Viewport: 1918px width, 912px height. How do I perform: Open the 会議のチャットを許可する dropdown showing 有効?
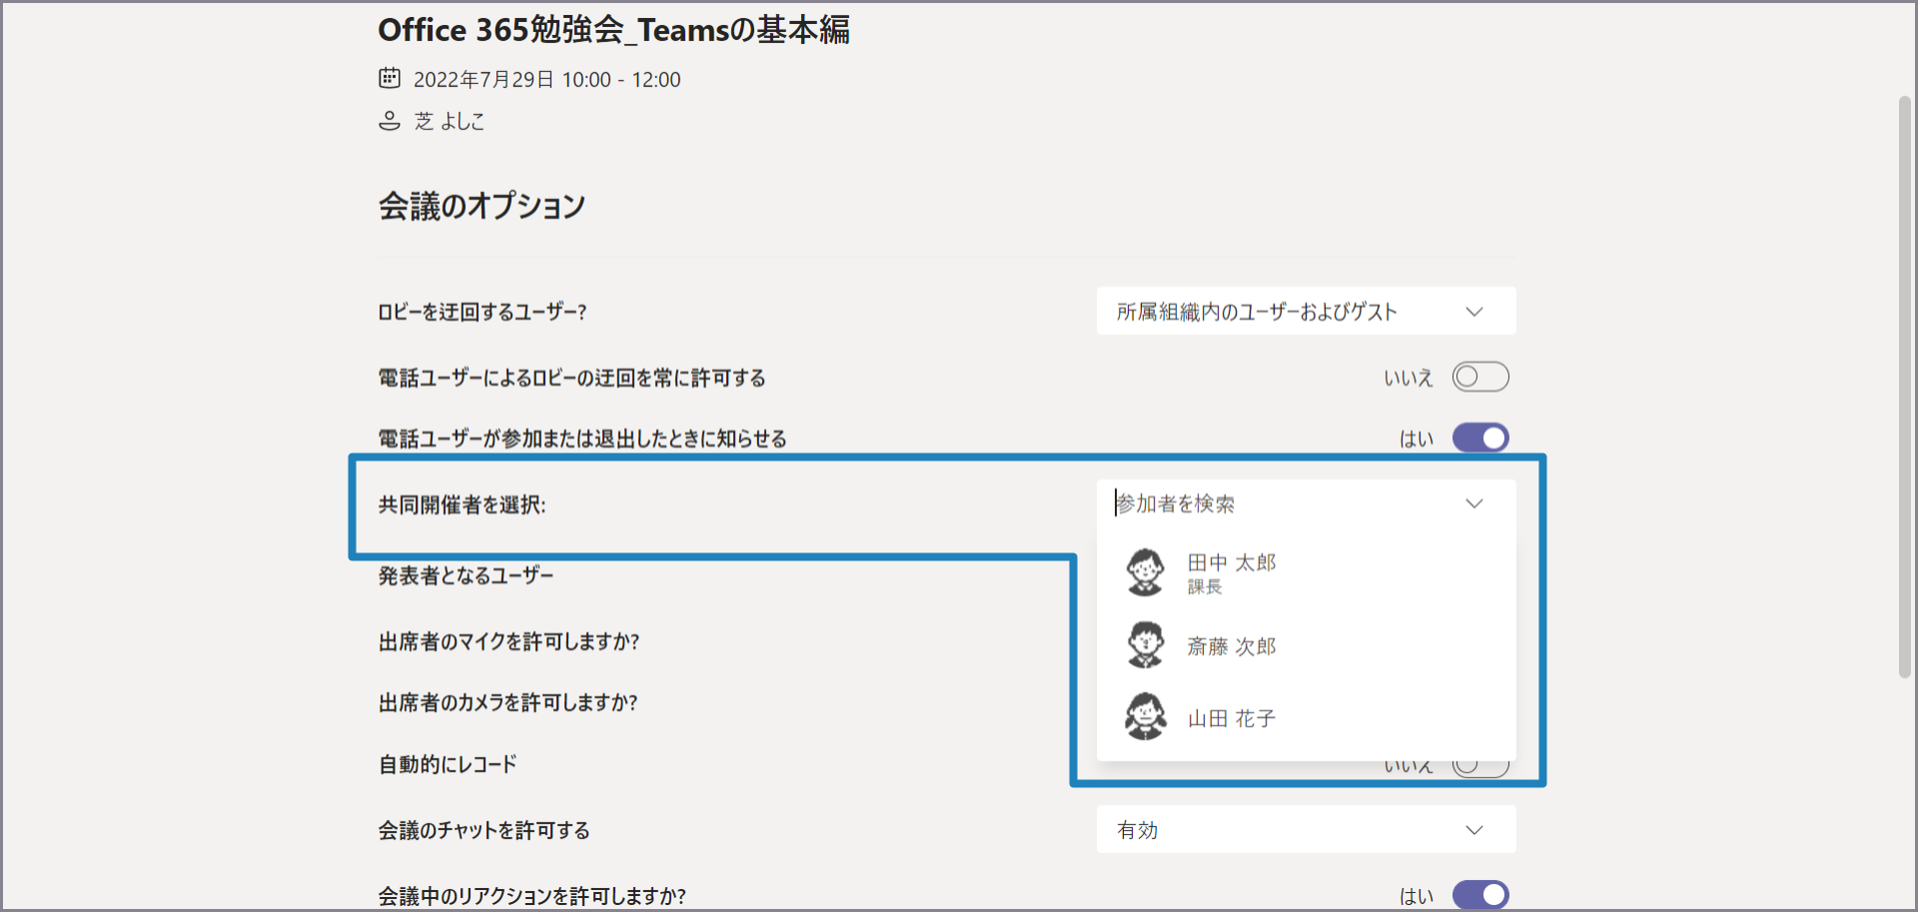point(1306,829)
